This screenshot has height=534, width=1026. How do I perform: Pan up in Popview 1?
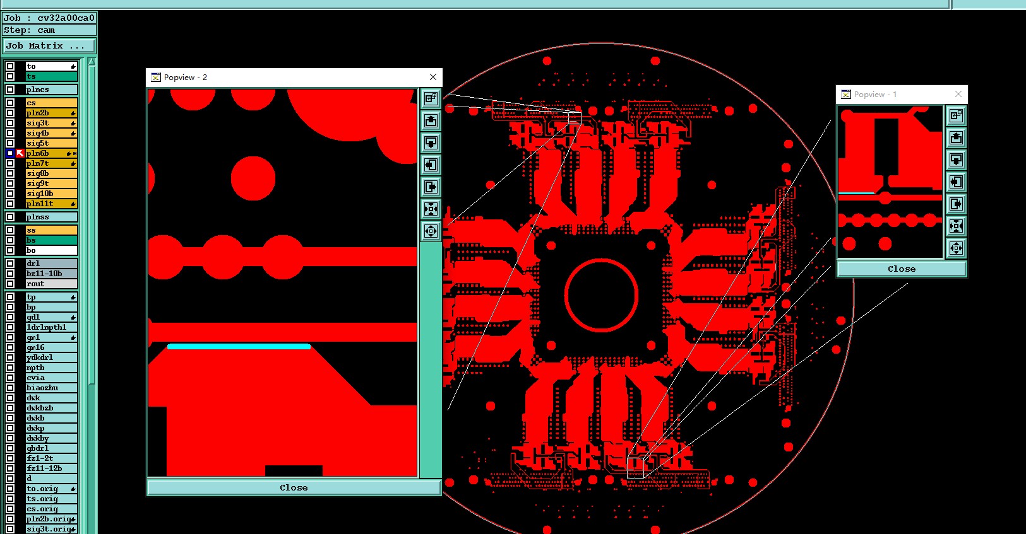tap(957, 137)
